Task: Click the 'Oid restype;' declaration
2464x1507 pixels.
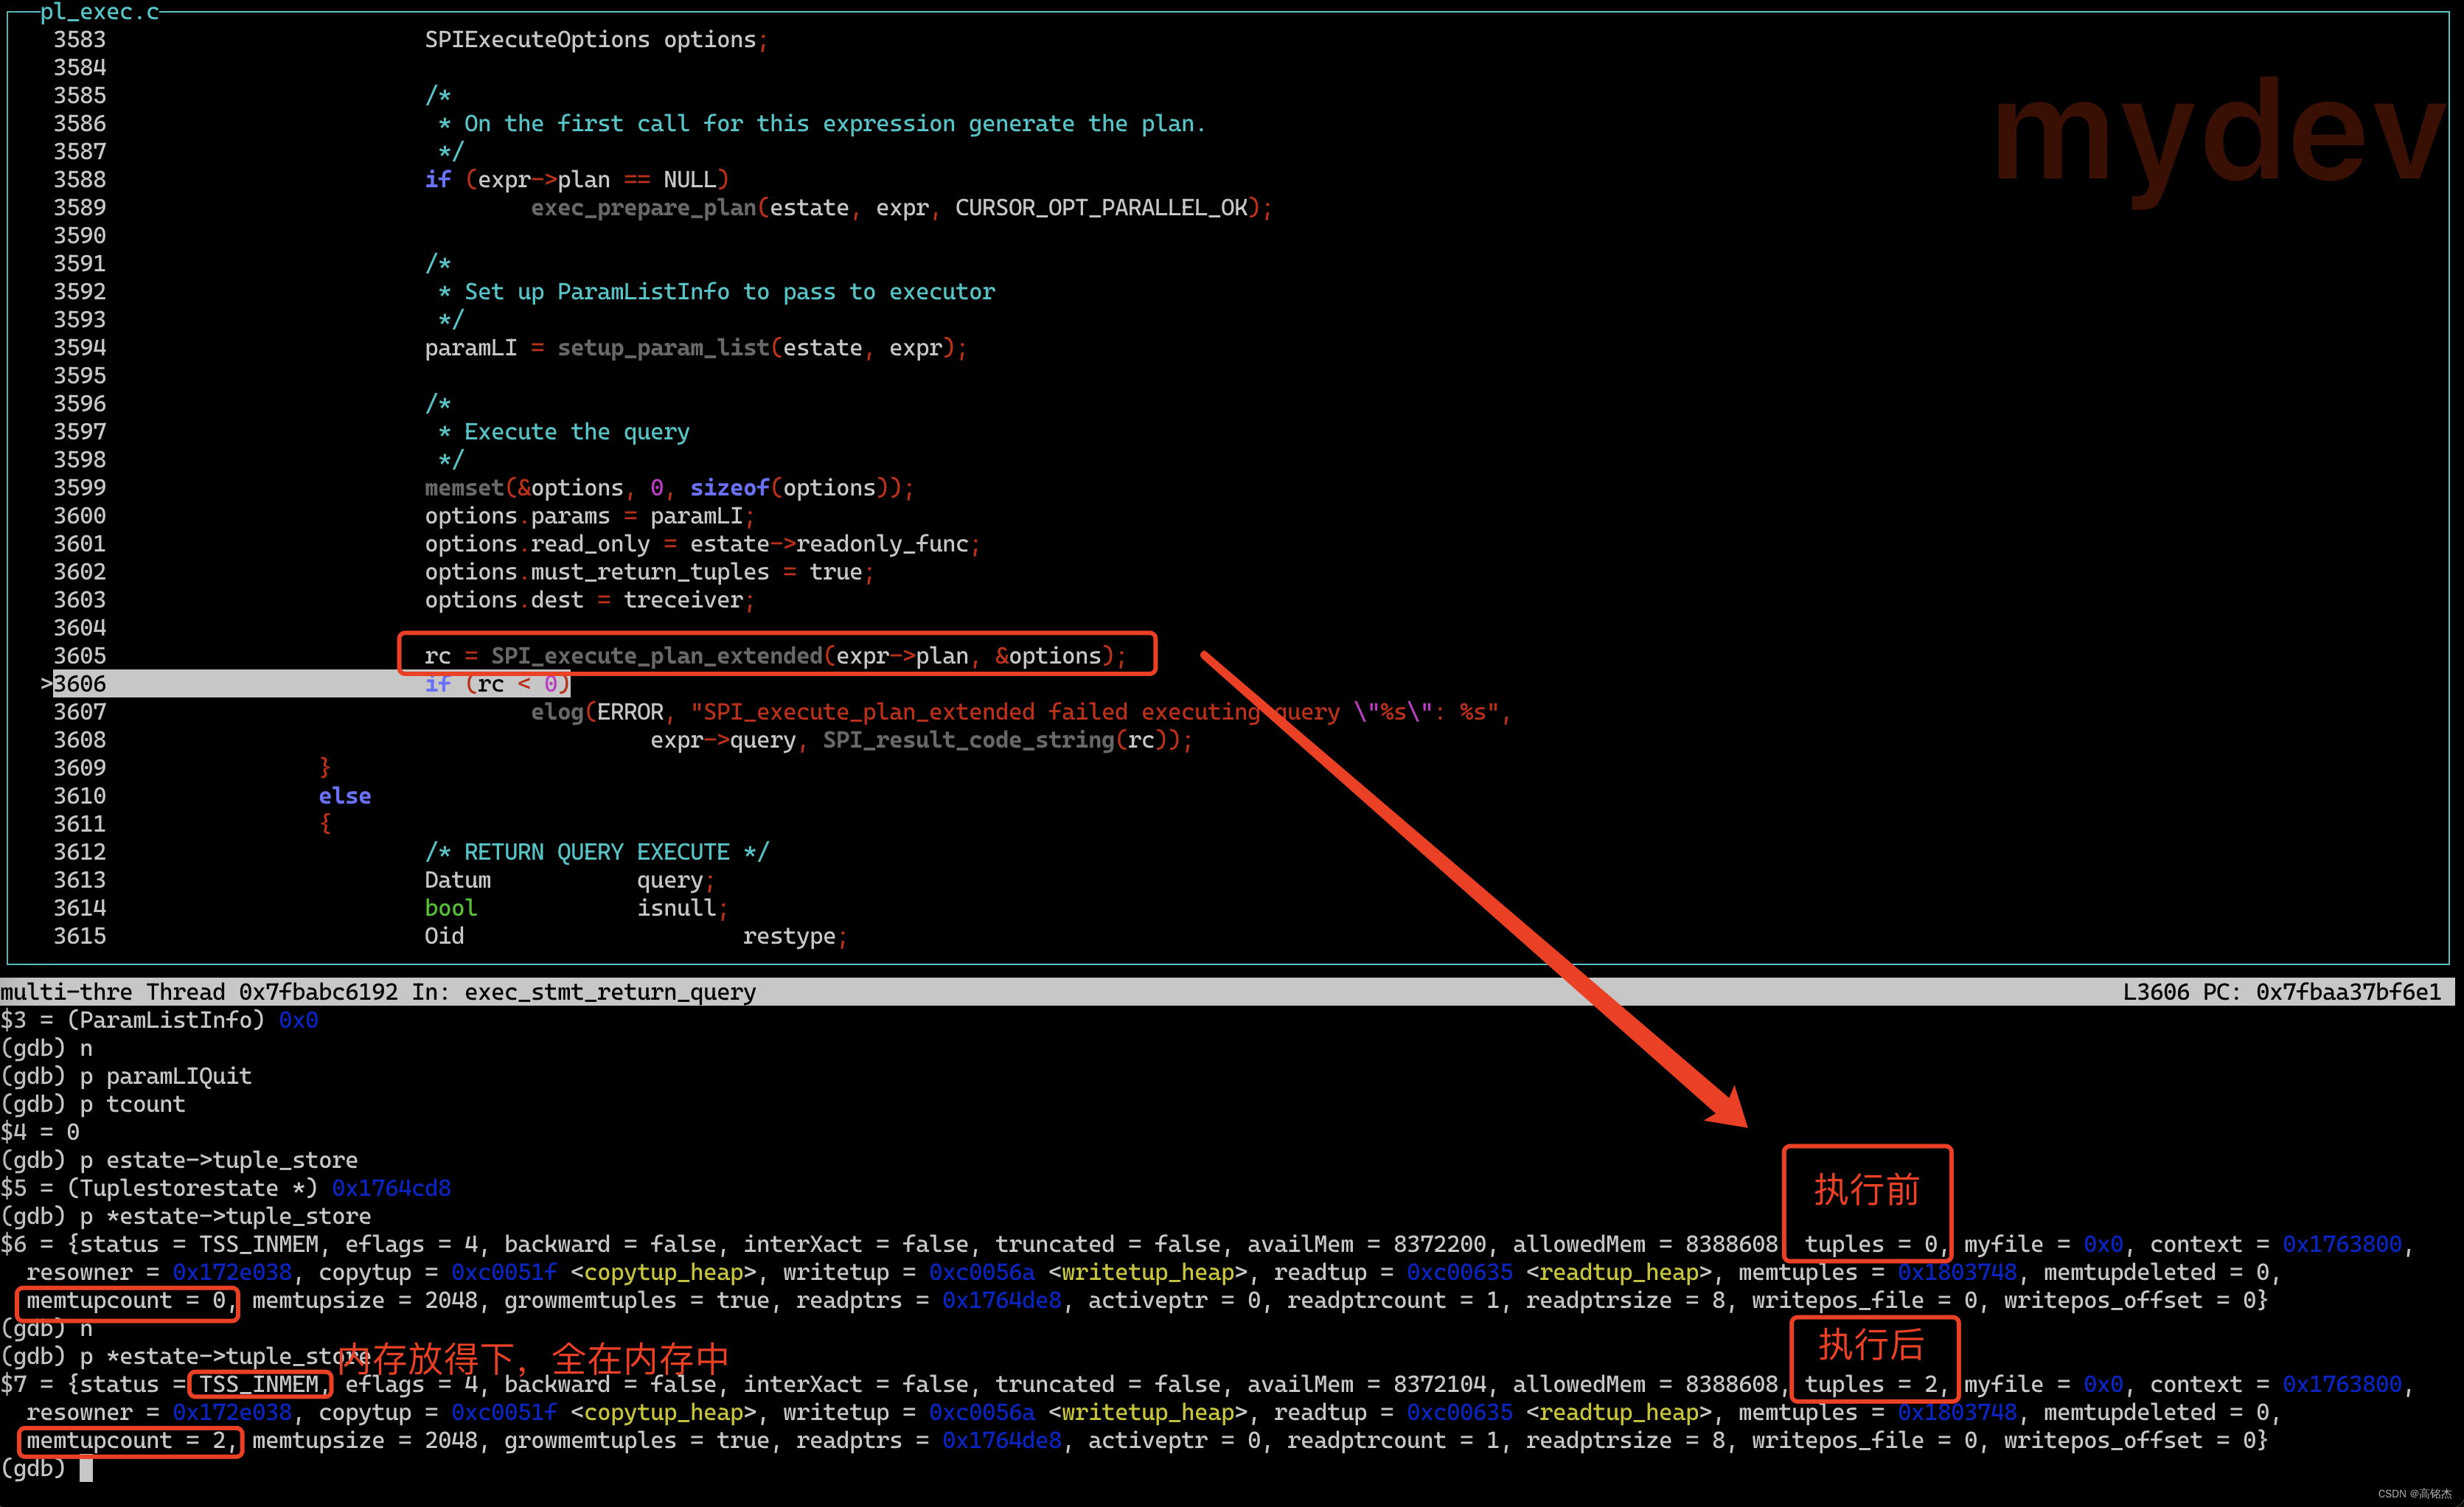Action: pyautogui.click(x=636, y=935)
